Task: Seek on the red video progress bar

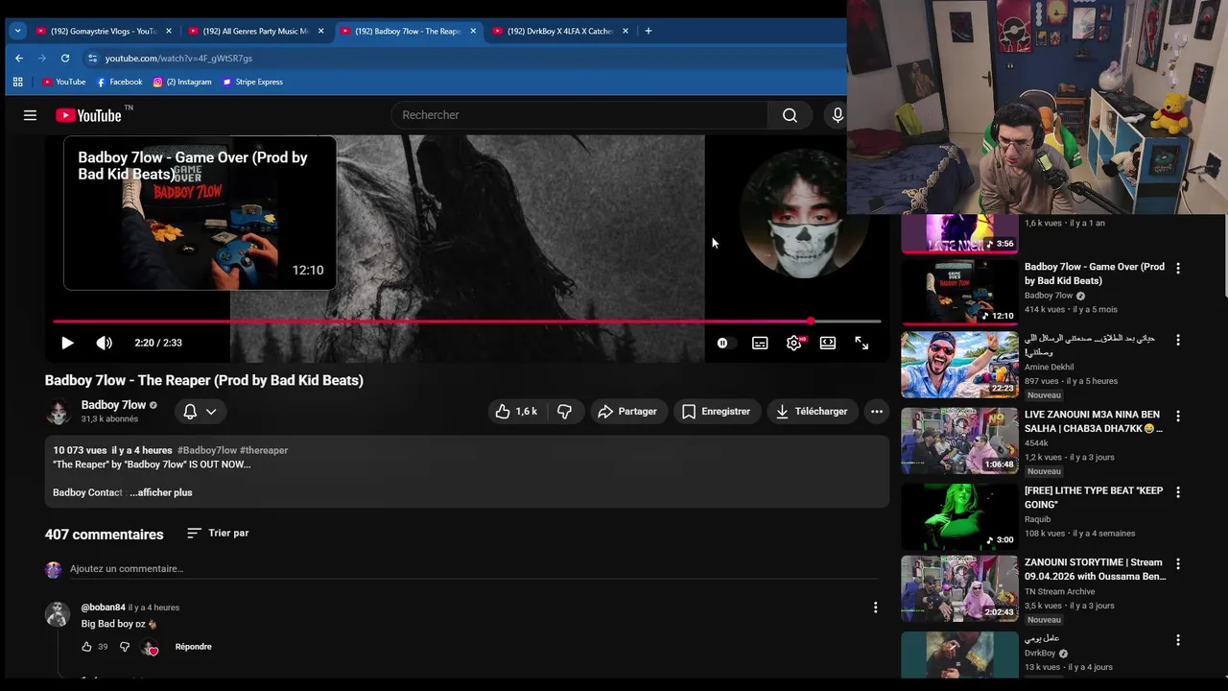Action: tap(466, 322)
